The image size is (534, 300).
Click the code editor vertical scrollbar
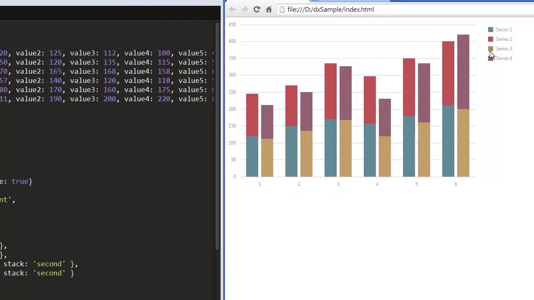[217, 135]
